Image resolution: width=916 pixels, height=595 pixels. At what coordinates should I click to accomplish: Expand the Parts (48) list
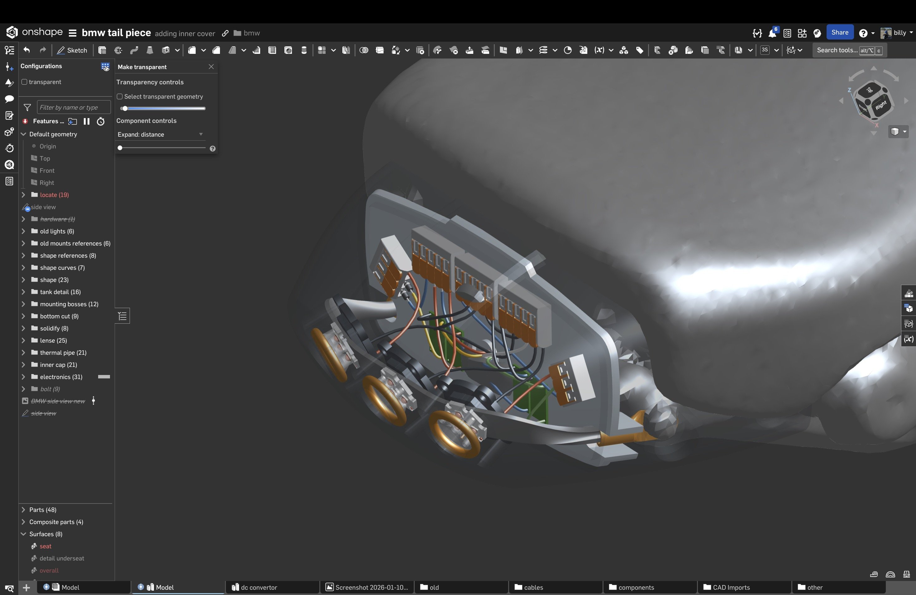tap(23, 510)
